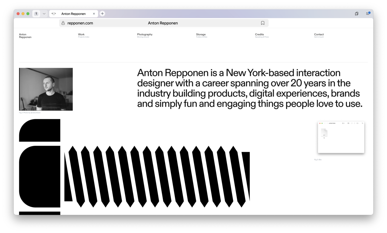
Task: Select the Anton Repponen browser tab
Action: (x=73, y=14)
